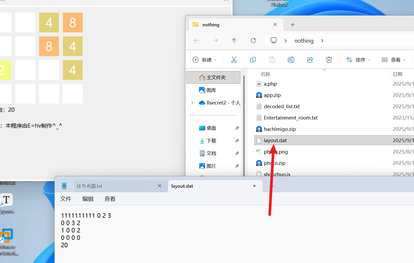Click nothing in the address breadcrumb
This screenshot has height=263, width=414.
pyautogui.click(x=304, y=41)
